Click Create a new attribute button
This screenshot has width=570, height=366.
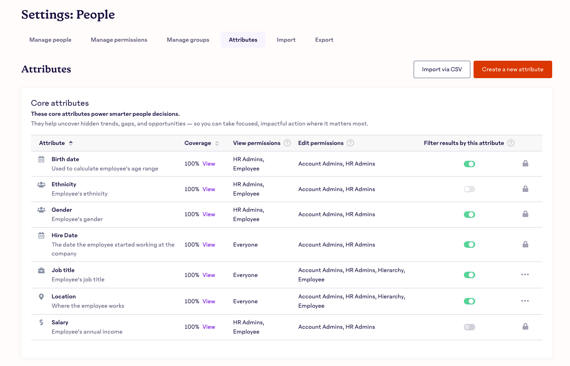tap(513, 69)
